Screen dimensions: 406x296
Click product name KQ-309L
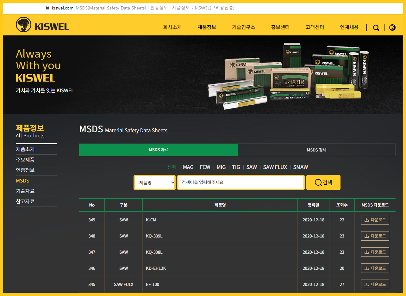154,236
